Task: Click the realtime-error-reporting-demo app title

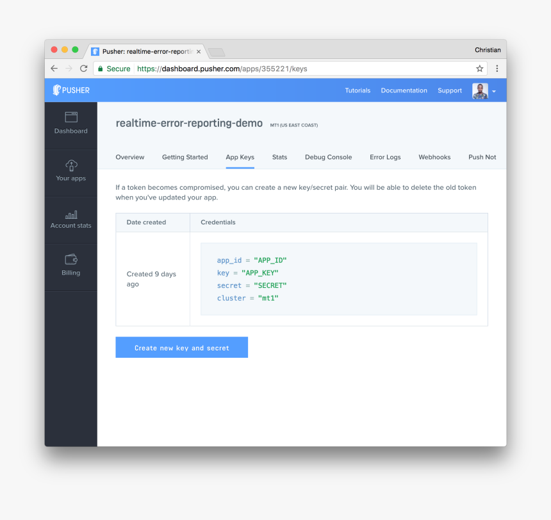Action: 189,123
